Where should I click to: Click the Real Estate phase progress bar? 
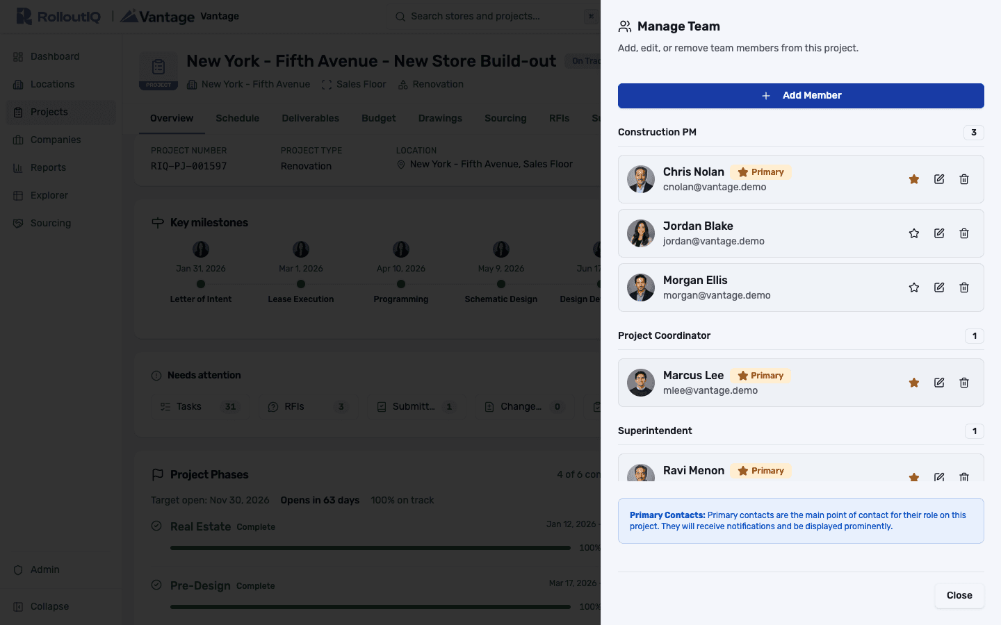[x=371, y=548]
